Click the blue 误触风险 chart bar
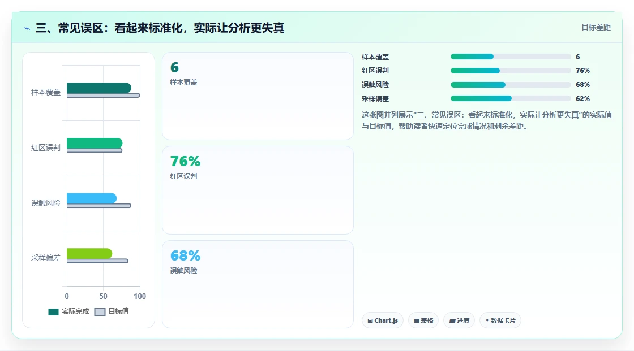Screen dimensions: 634x351 click(92, 198)
